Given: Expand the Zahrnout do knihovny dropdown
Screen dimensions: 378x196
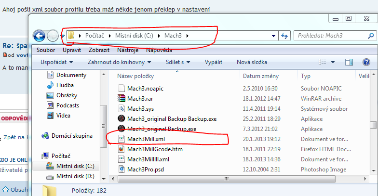Looking at the screenshot, I should tap(120, 62).
